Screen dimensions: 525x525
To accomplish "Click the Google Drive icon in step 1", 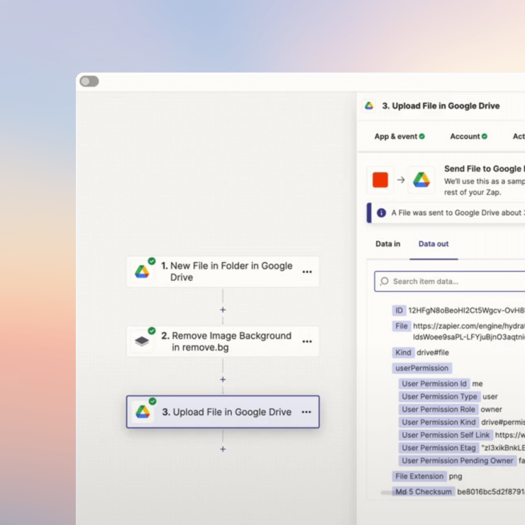I will coord(142,271).
